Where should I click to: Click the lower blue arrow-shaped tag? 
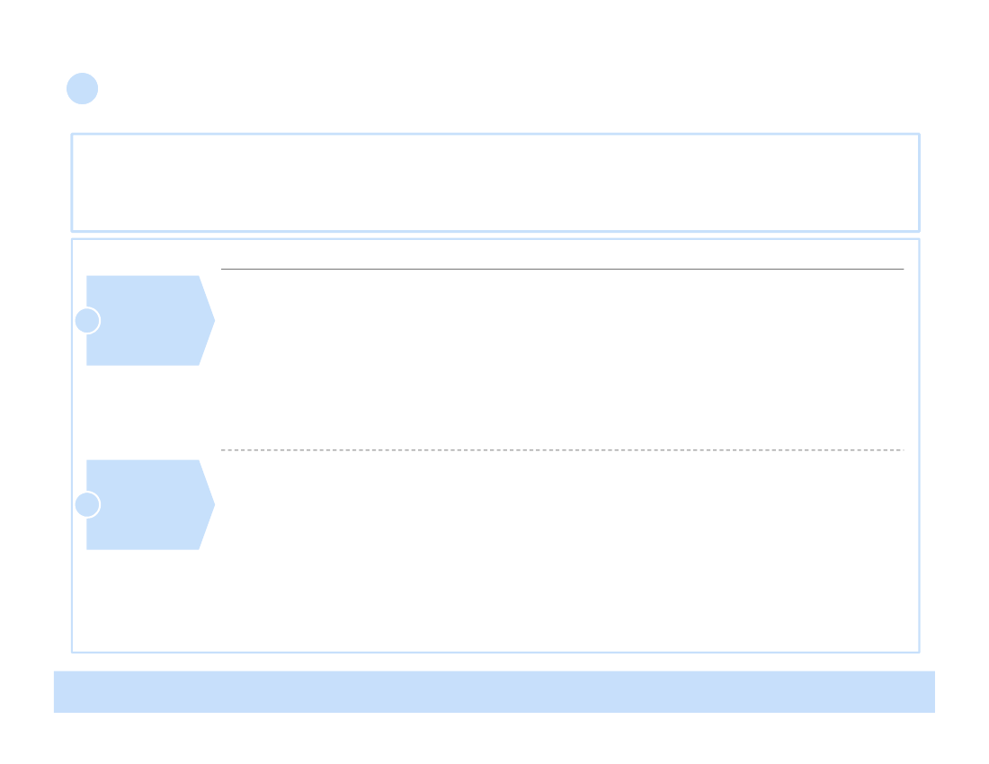150,504
